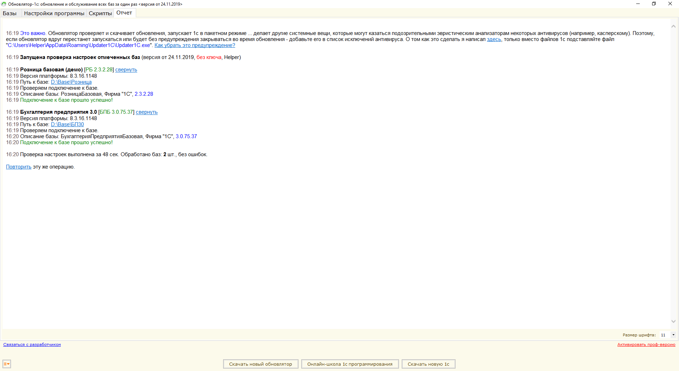Screen dimensions: 679x371
Task: Click the report scrollbar down arrow
Action: (673, 321)
